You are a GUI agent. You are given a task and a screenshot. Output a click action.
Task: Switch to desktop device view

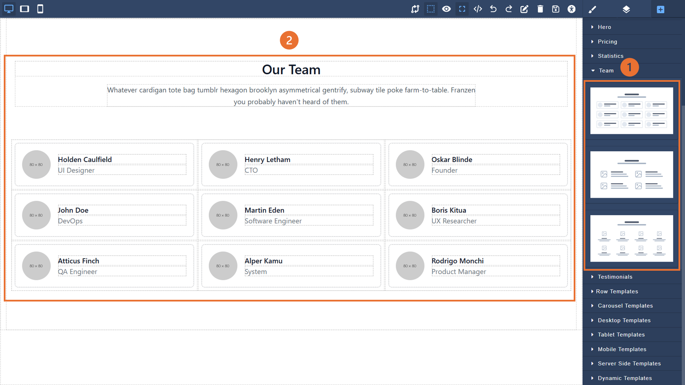9,9
